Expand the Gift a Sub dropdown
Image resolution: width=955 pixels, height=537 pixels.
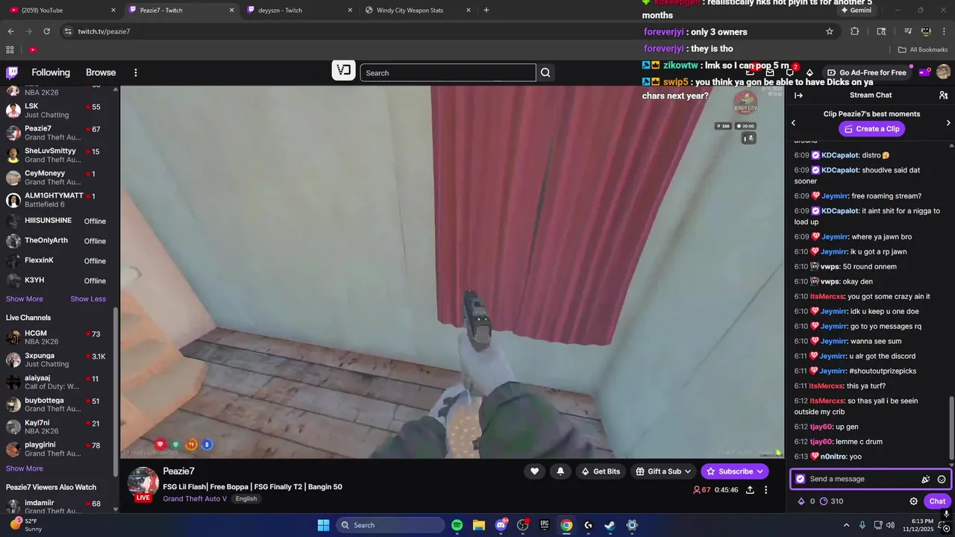tap(663, 471)
